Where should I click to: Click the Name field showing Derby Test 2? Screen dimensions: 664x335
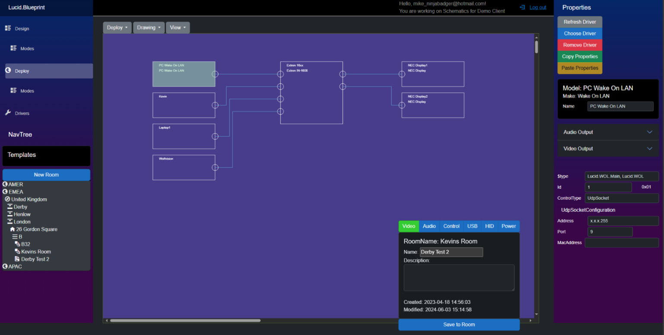coord(451,252)
